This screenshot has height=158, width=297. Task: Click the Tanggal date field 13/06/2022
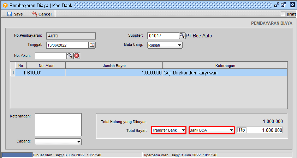[x=67, y=45]
